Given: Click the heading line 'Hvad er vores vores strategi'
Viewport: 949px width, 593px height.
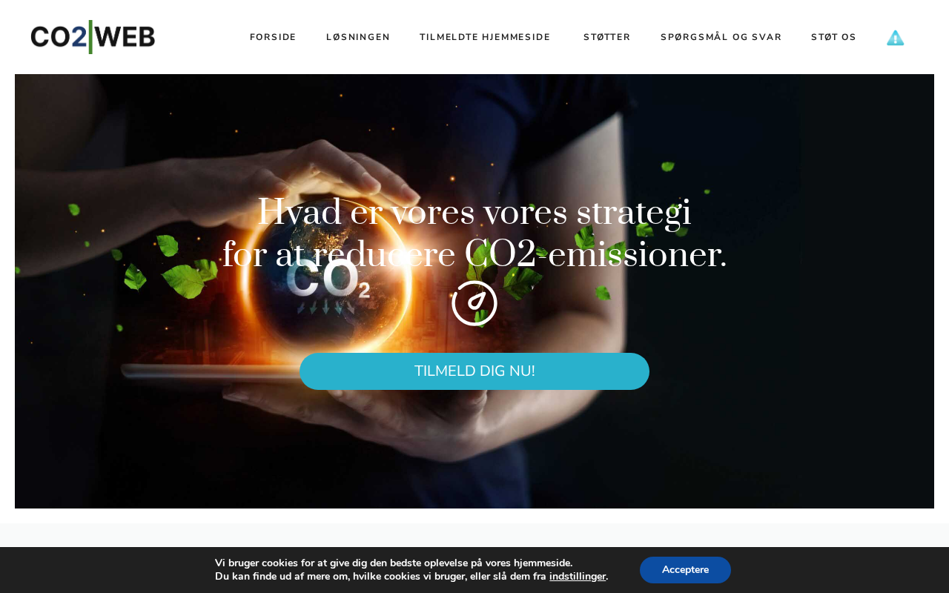Looking at the screenshot, I should coord(474,213).
